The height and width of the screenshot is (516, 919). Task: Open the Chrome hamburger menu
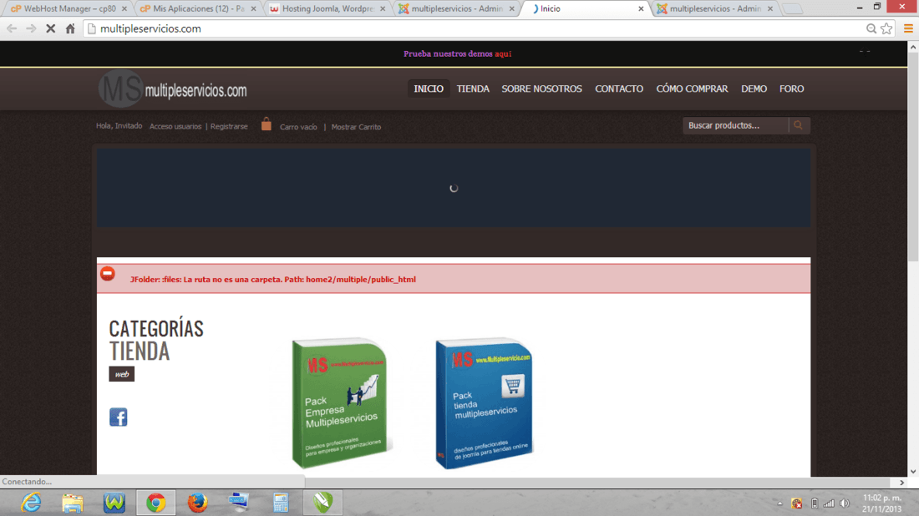click(908, 28)
